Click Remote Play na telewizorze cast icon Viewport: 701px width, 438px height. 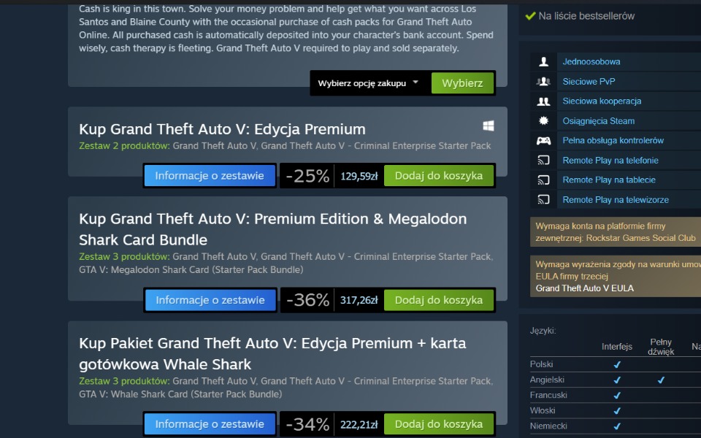pyautogui.click(x=543, y=200)
